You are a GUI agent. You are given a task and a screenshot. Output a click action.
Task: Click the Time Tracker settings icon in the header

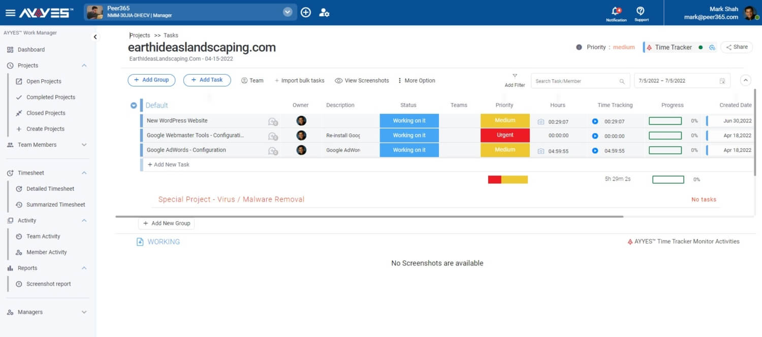click(712, 47)
